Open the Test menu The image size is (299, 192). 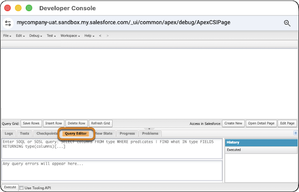(51, 36)
